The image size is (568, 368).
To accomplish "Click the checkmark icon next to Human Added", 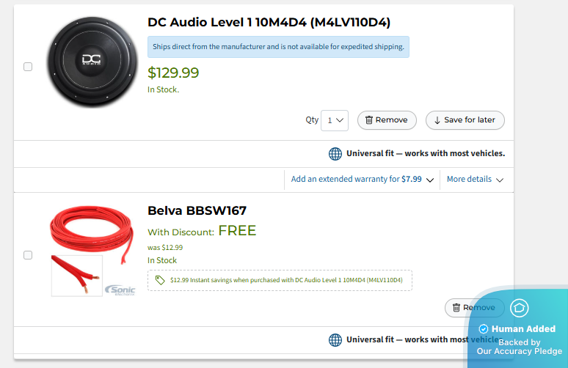I will coord(483,329).
